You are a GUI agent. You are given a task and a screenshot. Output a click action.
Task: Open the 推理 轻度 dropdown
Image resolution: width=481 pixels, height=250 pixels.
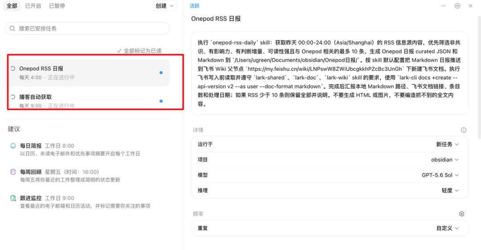(450, 190)
